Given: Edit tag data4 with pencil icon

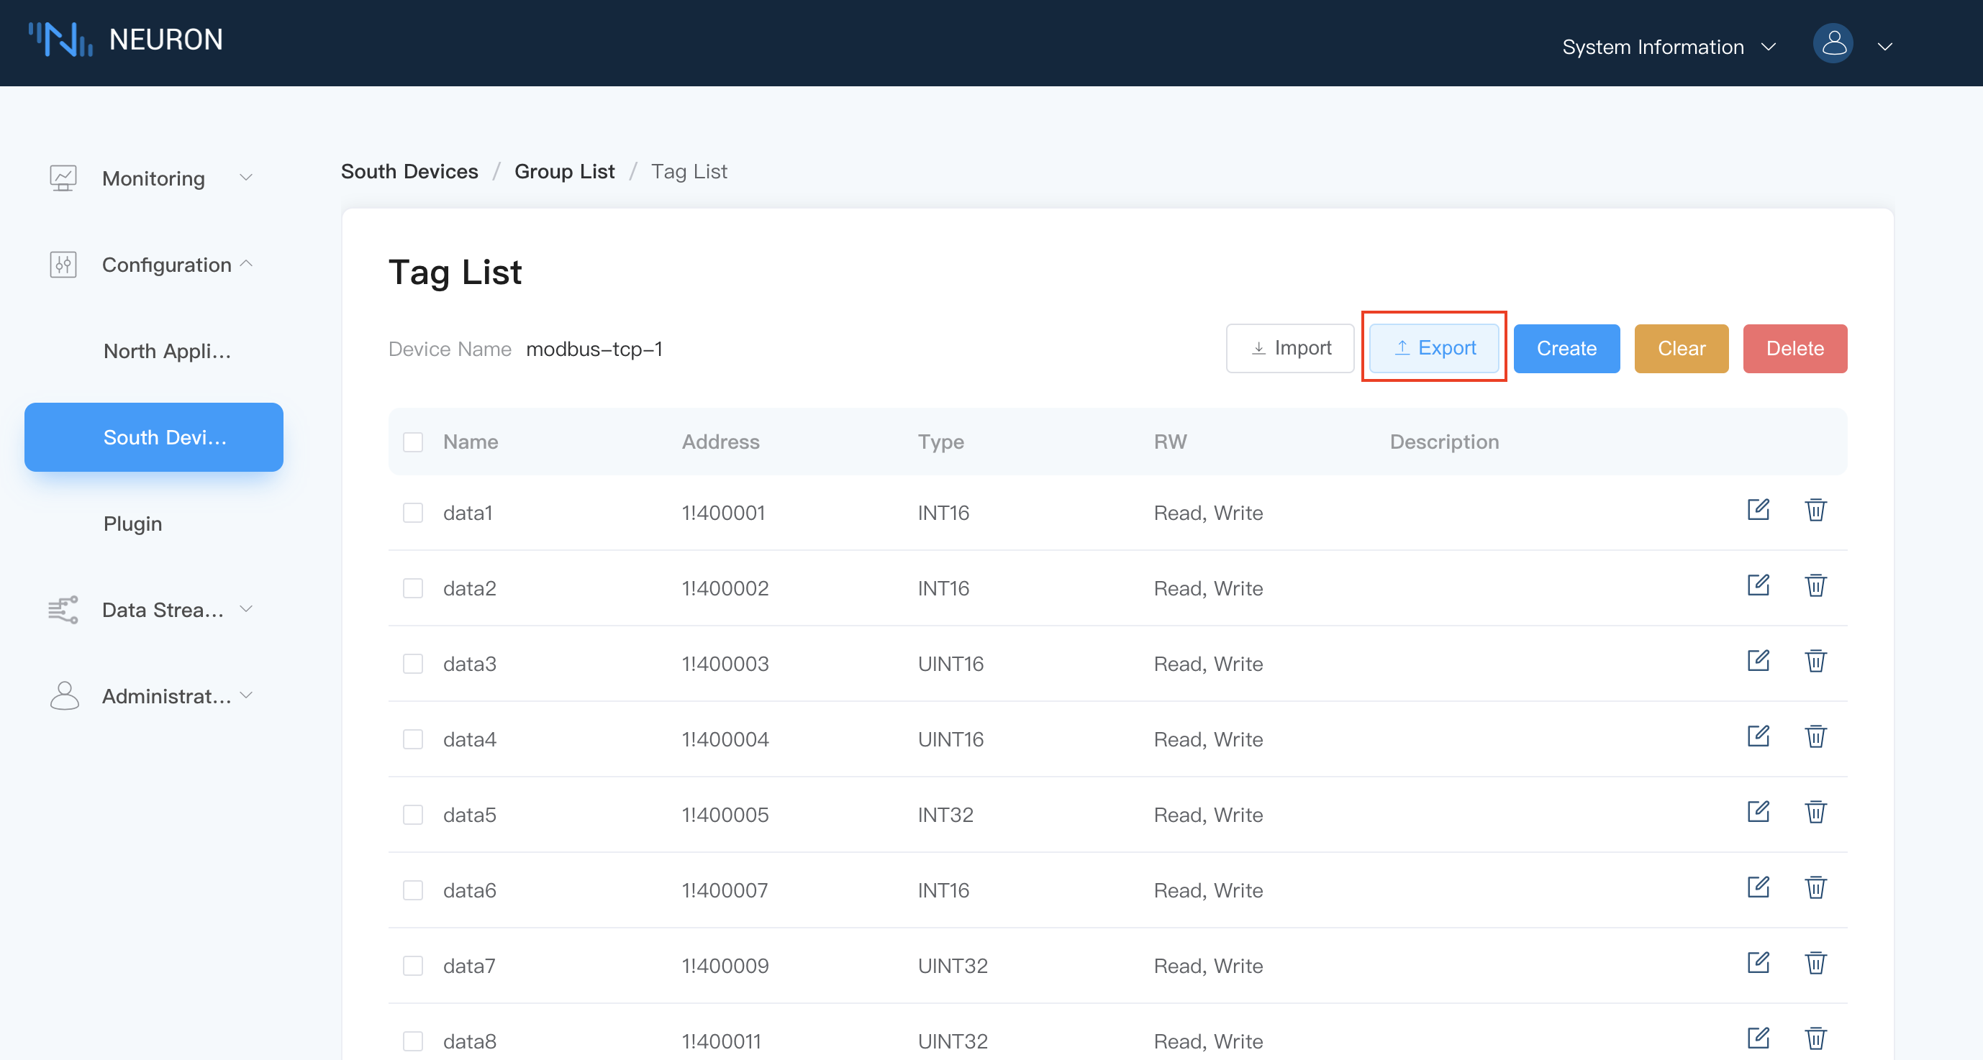Looking at the screenshot, I should [x=1759, y=736].
